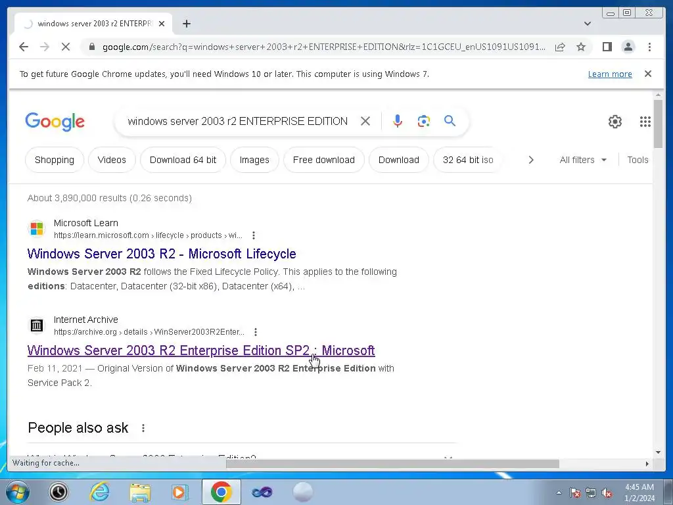Click the Google logo

coord(55,122)
